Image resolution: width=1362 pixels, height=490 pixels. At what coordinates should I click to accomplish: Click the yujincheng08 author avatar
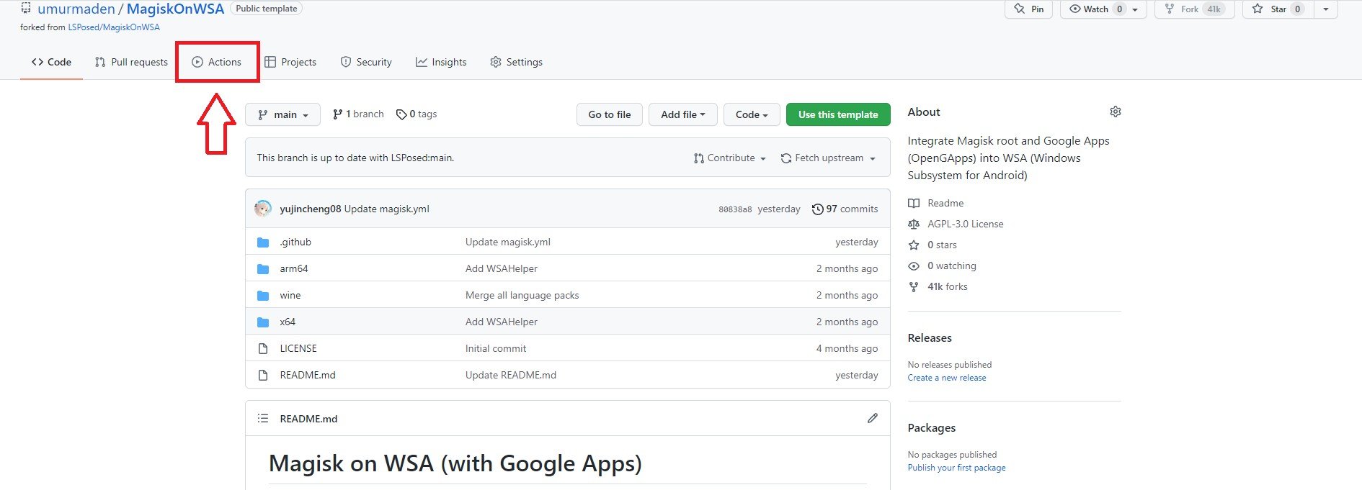click(x=263, y=209)
